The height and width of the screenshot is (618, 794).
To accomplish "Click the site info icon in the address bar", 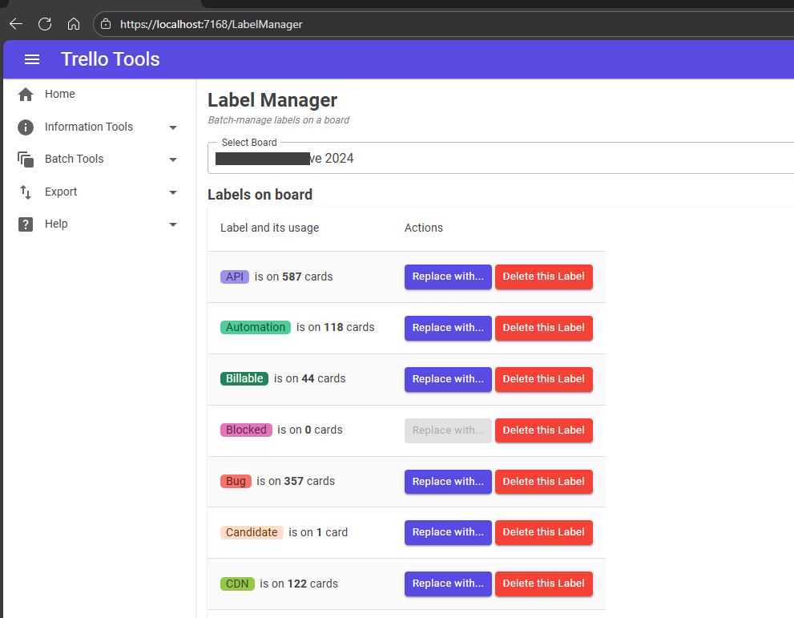I will [x=105, y=24].
